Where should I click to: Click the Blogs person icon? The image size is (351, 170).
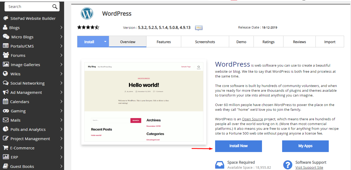click(x=5, y=27)
